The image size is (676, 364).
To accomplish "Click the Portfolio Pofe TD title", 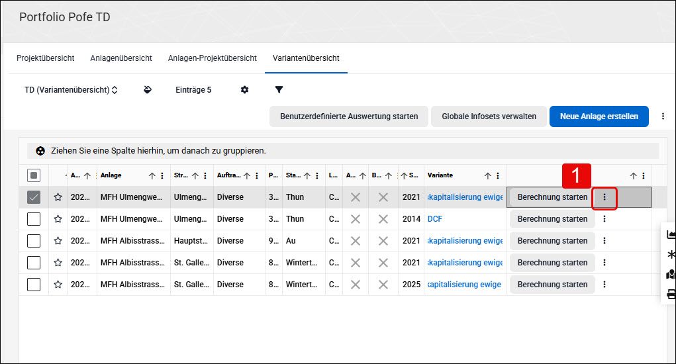I will [x=65, y=17].
